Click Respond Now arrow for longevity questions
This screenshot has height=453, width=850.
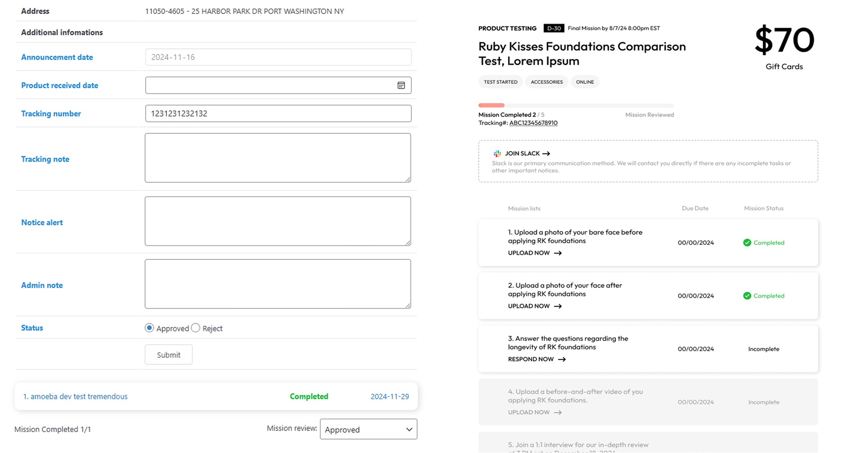pos(562,359)
